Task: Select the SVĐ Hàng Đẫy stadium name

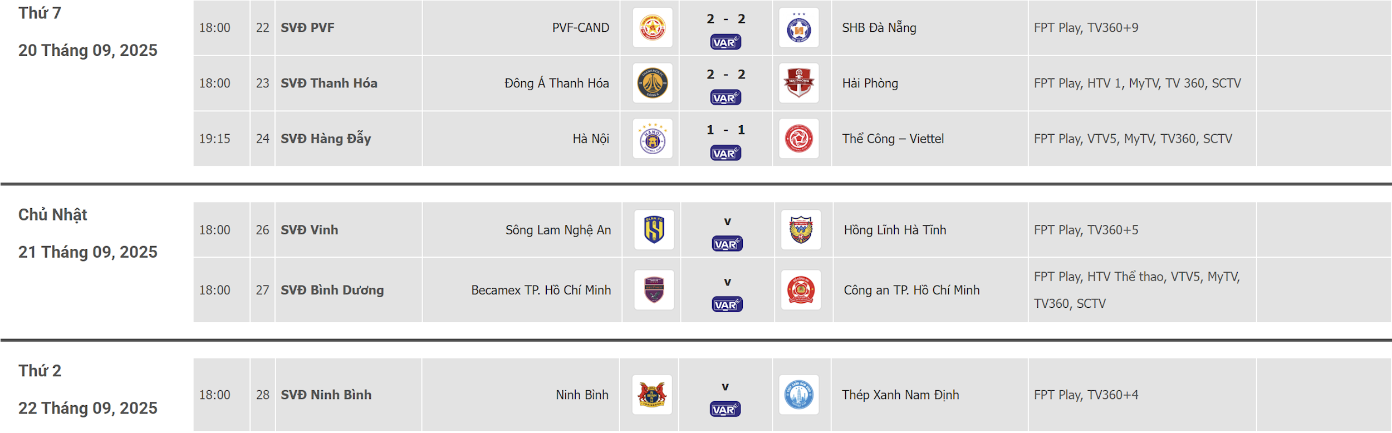Action: (326, 138)
